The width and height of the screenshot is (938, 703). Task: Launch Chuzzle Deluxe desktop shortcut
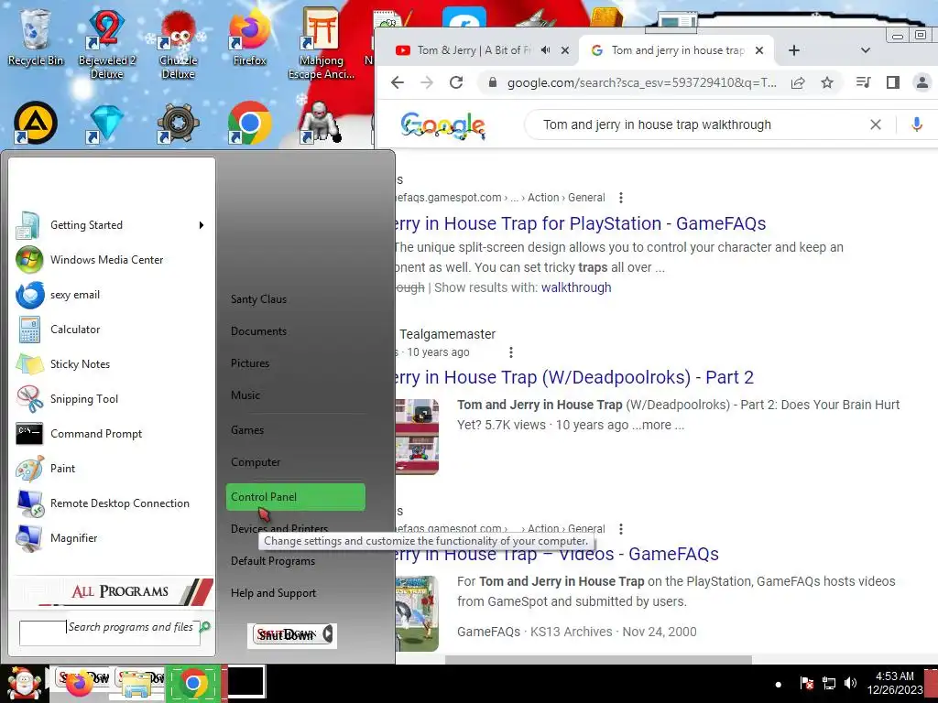[178, 43]
